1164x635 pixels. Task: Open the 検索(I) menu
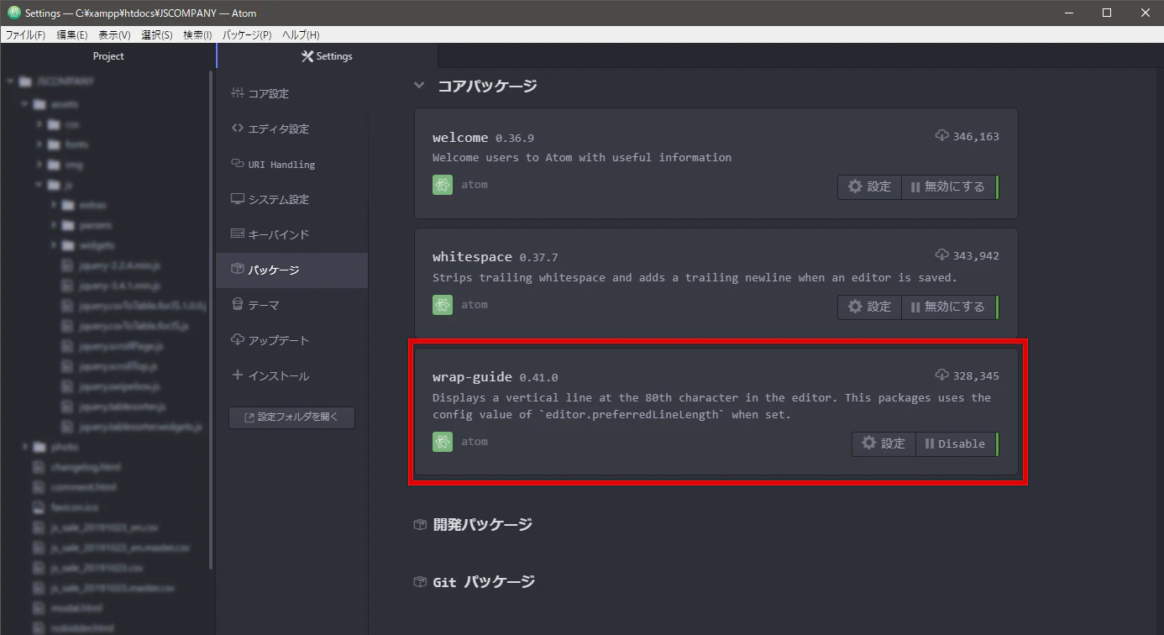point(197,35)
